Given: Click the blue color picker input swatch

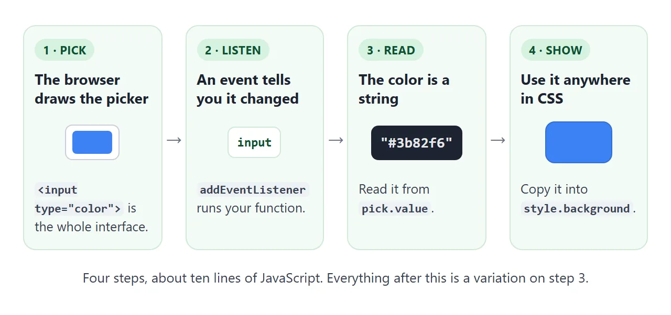Looking at the screenshot, I should [x=92, y=142].
